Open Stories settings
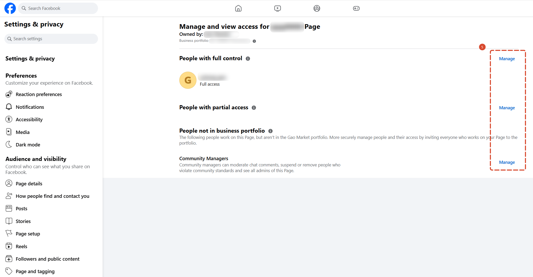This screenshot has height=277, width=533. (23, 221)
